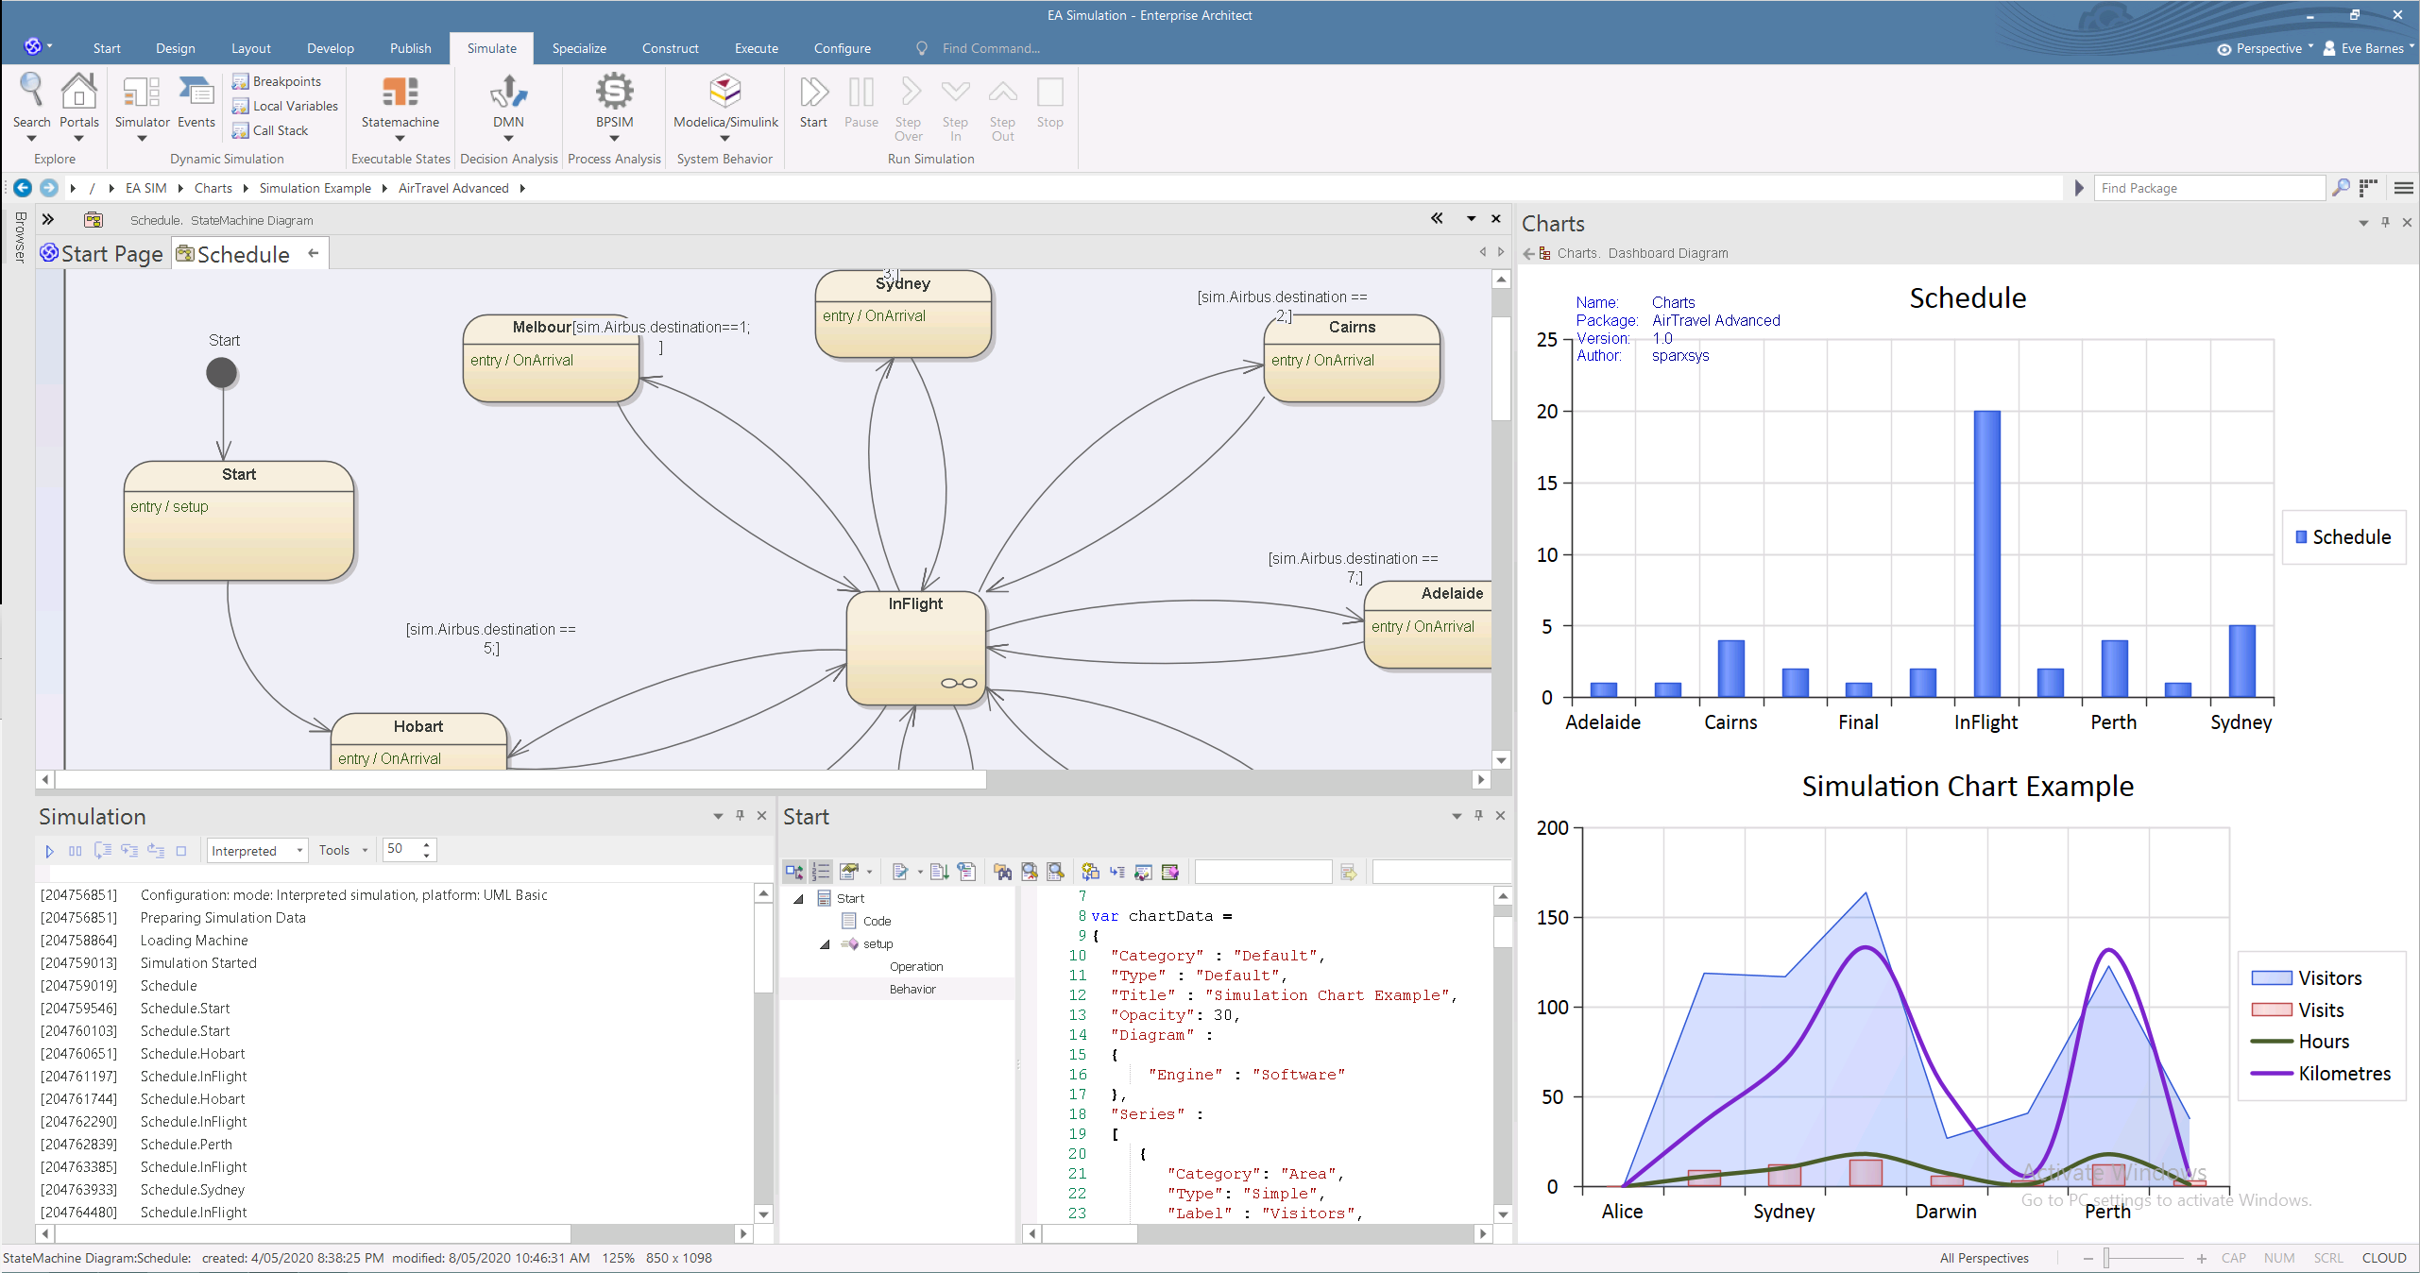This screenshot has height=1273, width=2420.
Task: Open the Statemachine executable states icon
Action: click(x=400, y=93)
